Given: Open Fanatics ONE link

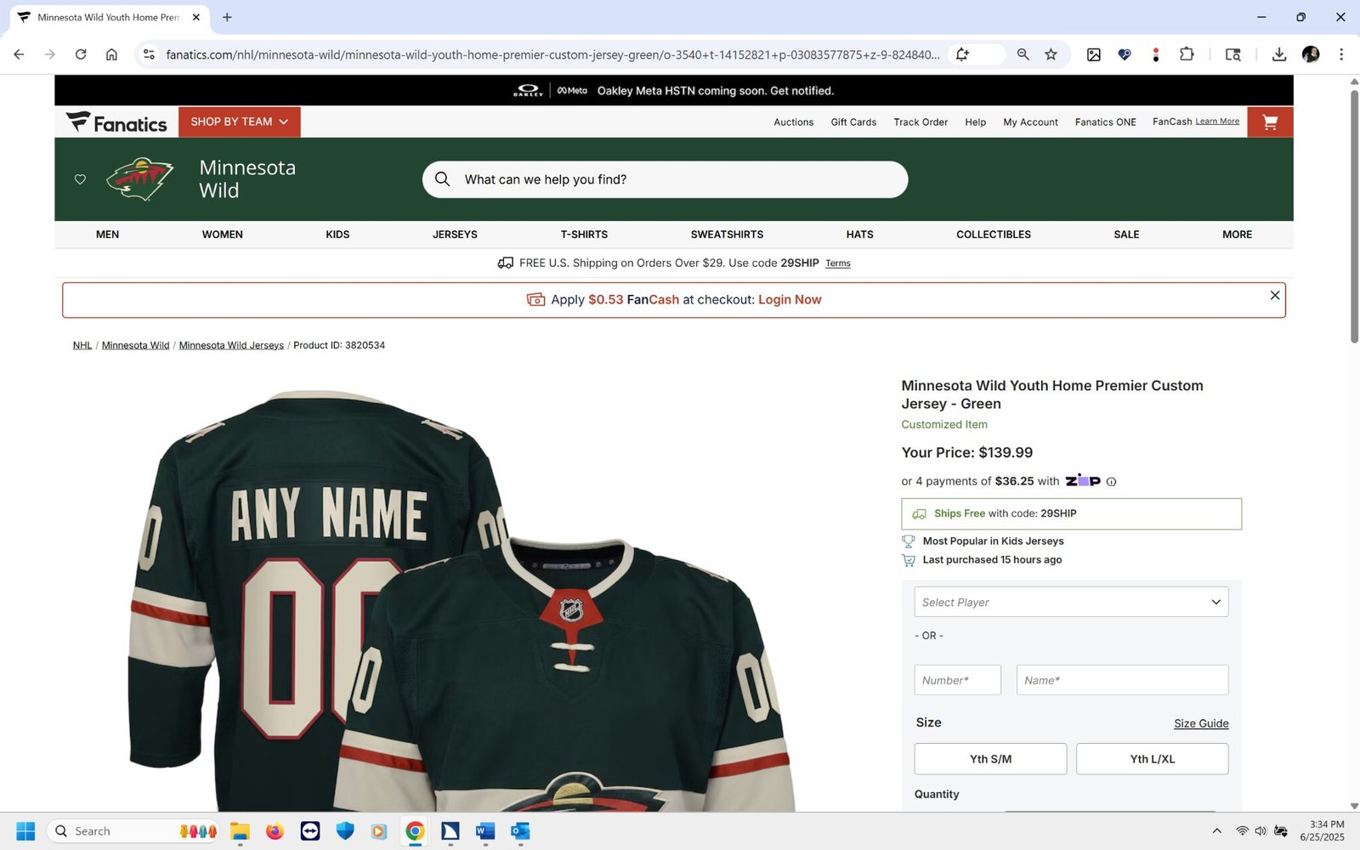Looking at the screenshot, I should 1105,122.
